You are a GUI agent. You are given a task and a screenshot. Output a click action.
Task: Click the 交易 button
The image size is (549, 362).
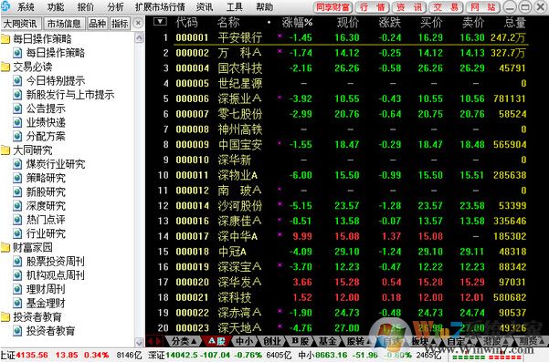coord(446,7)
